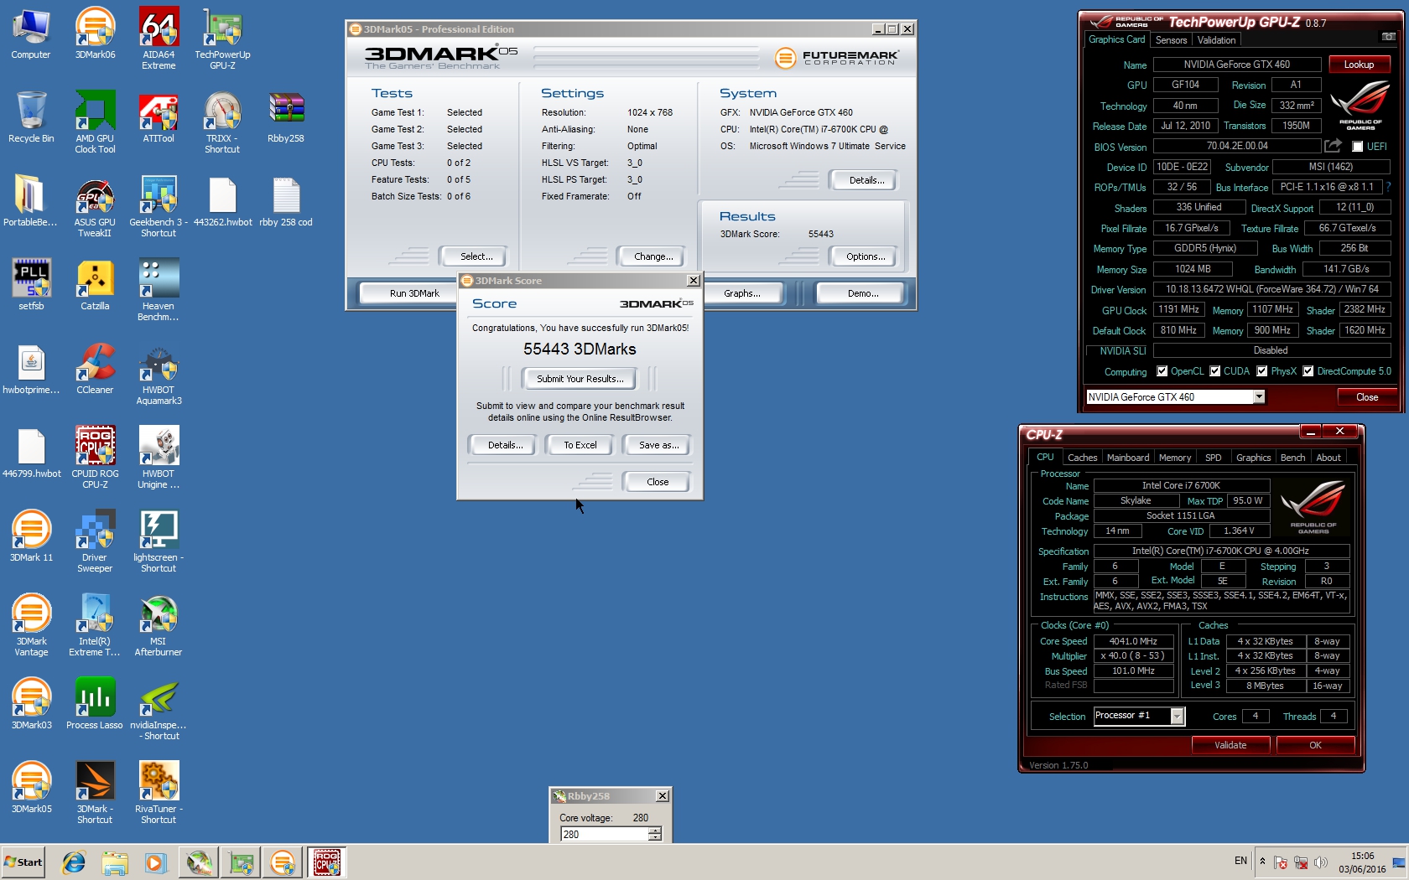Toggle OpenCL checkbox in GPU-Z
Image resolution: width=1409 pixels, height=880 pixels.
(x=1162, y=371)
